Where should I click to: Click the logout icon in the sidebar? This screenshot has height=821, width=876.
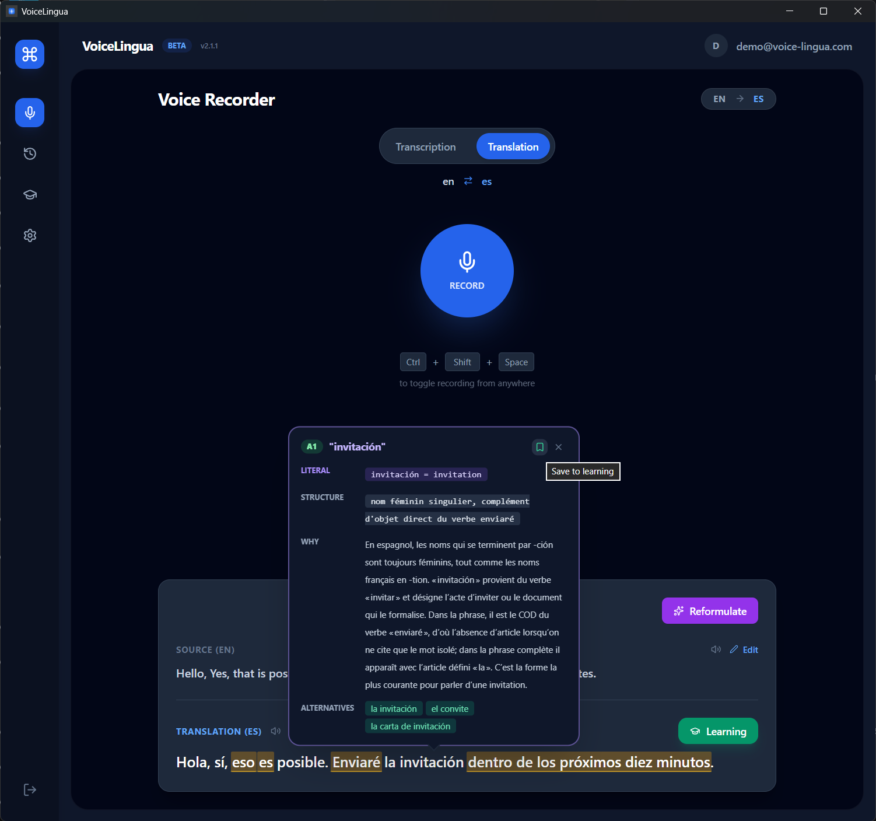point(30,789)
